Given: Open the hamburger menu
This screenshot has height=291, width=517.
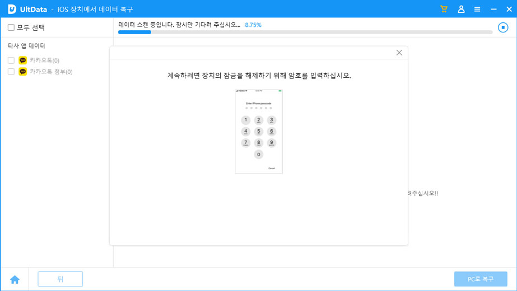Looking at the screenshot, I should pos(477,9).
